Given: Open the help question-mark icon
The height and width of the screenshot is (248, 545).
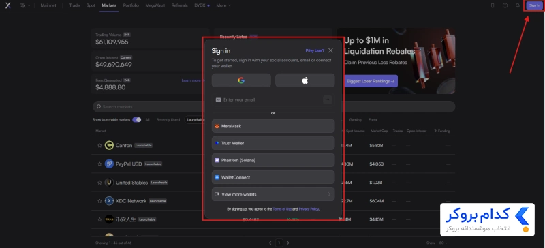Looking at the screenshot, I should (505, 5).
